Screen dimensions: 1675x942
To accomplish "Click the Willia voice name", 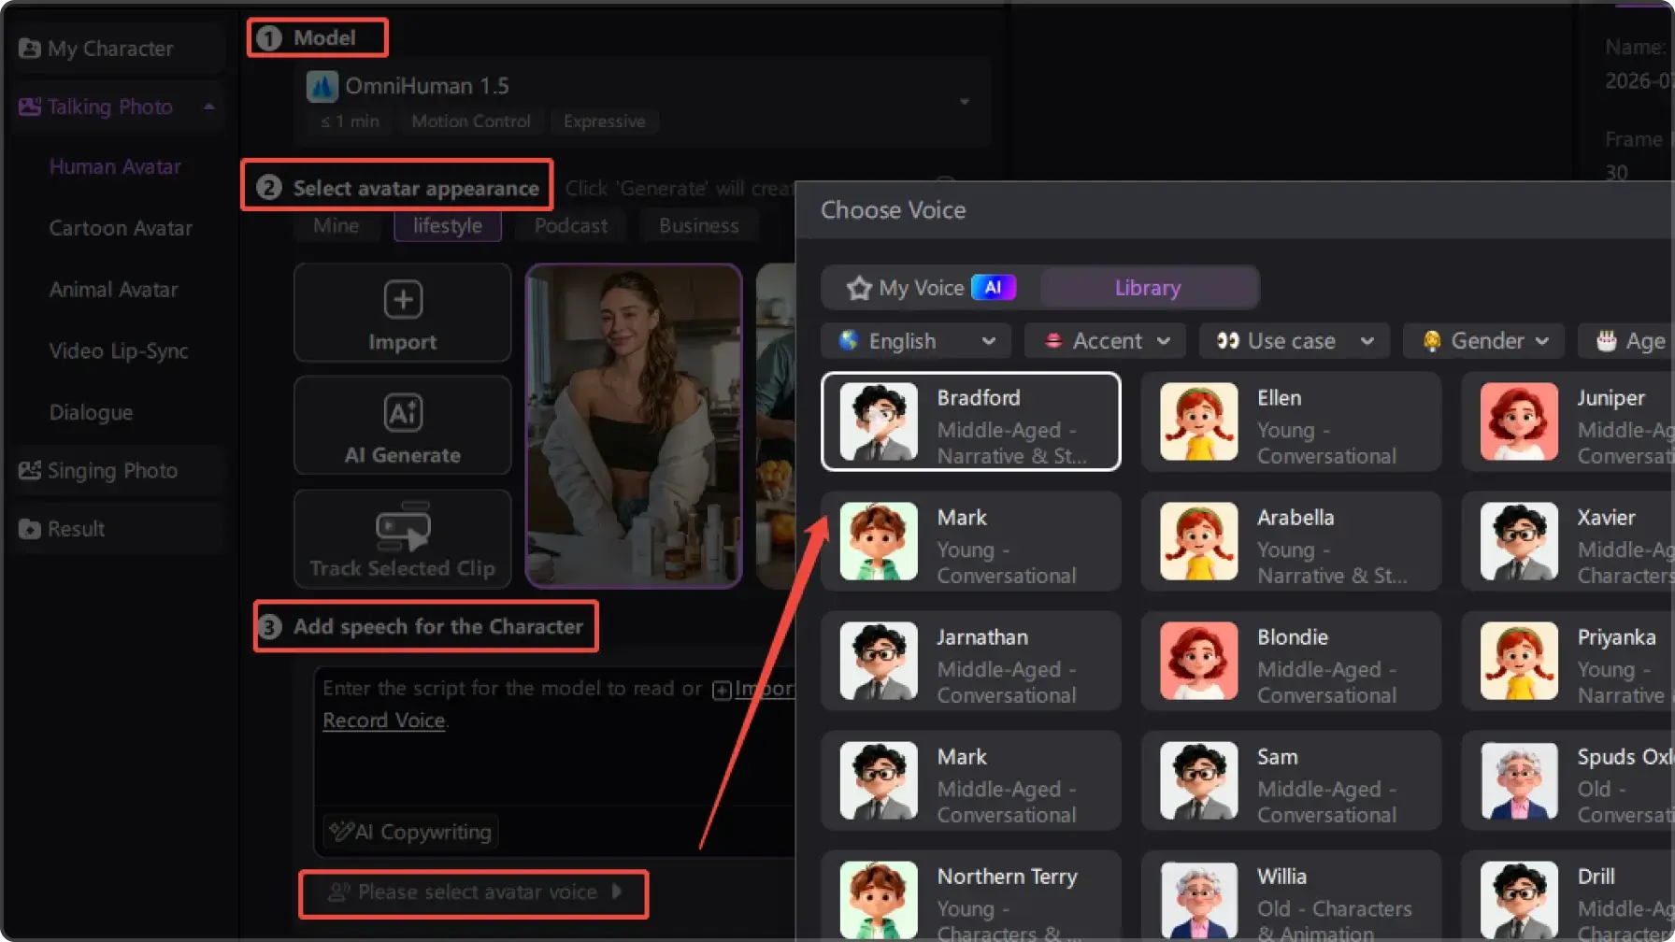I will 1281,877.
